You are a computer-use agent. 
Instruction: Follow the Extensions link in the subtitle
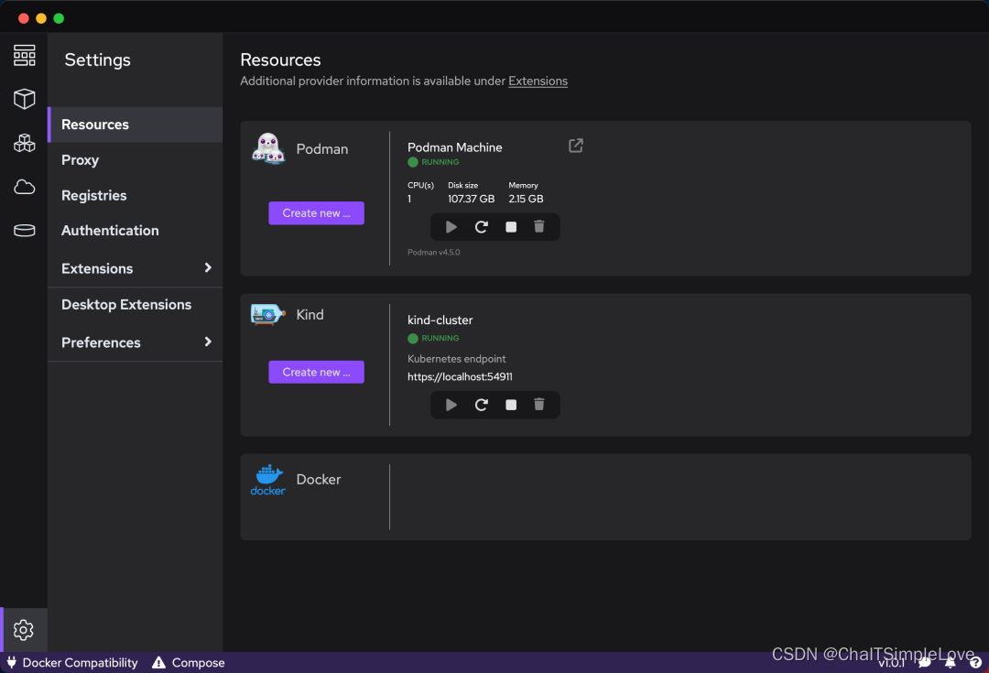pos(538,81)
